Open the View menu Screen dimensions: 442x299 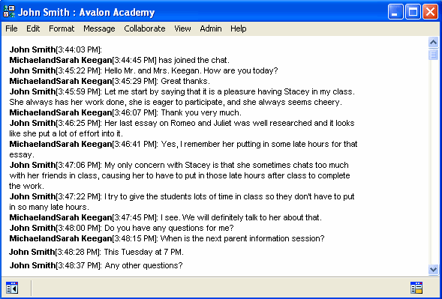coord(182,28)
